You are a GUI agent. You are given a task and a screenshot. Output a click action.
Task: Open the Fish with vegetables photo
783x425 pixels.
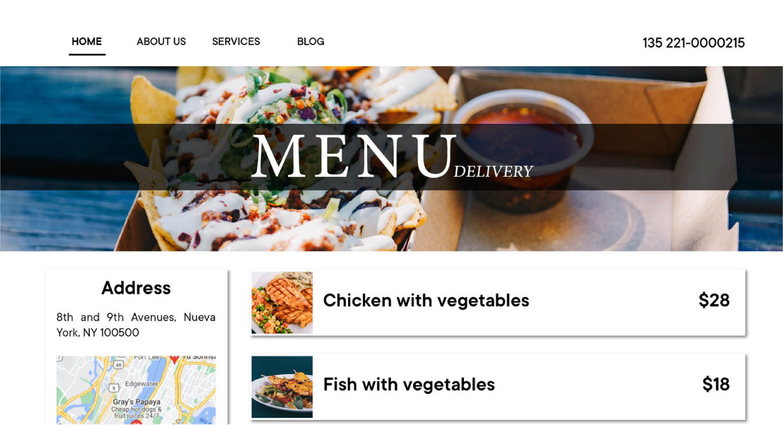pyautogui.click(x=282, y=387)
